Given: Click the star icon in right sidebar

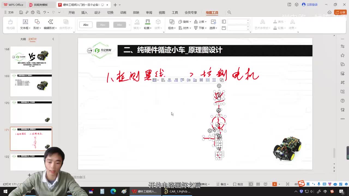Looking at the screenshot, I should [342, 55].
